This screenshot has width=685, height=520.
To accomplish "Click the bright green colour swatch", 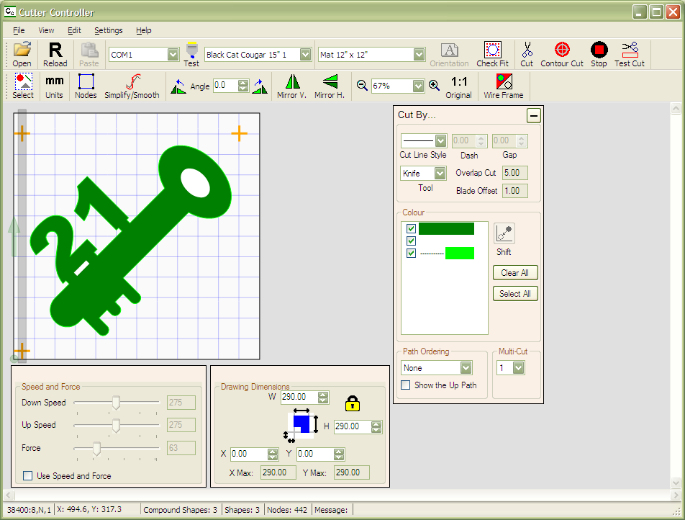I will point(460,254).
